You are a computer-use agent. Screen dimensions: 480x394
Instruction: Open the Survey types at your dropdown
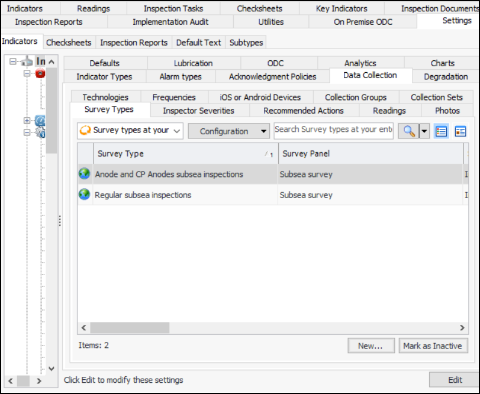click(130, 131)
